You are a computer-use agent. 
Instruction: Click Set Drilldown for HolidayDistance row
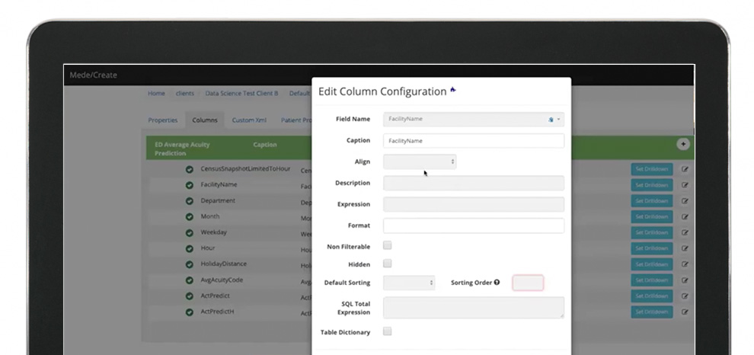click(652, 264)
